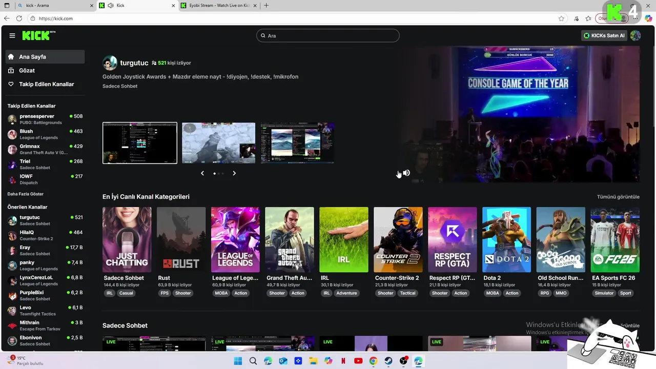
Task: Open a new browser tab with plus
Action: click(x=266, y=6)
